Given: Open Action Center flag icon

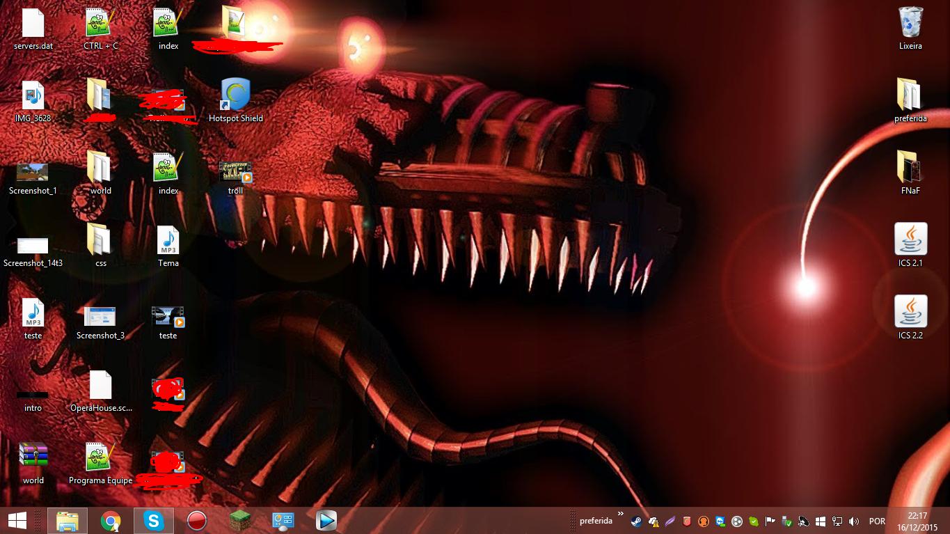Looking at the screenshot, I should (x=770, y=521).
